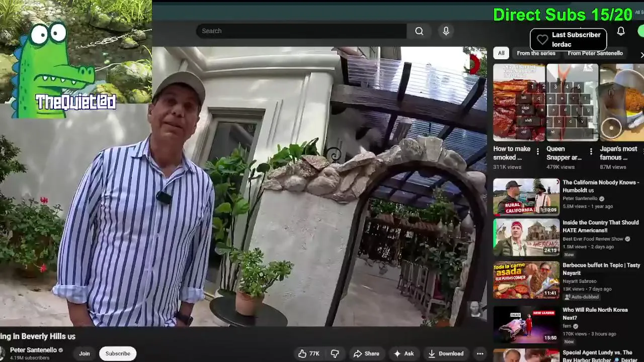This screenshot has width=644, height=362.
Task: Click the Share button
Action: coord(366,353)
